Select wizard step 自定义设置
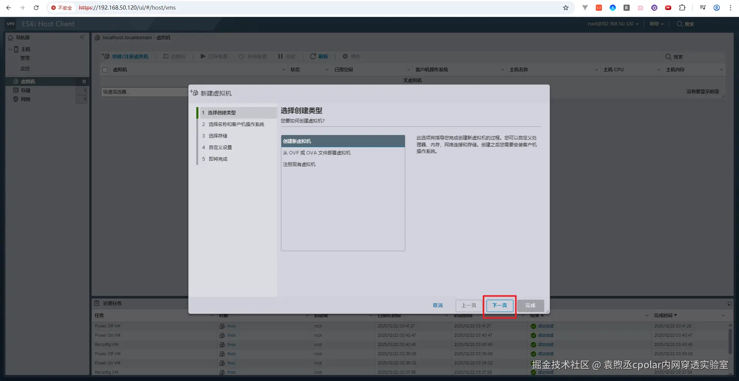Image resolution: width=739 pixels, height=381 pixels. coord(237,148)
